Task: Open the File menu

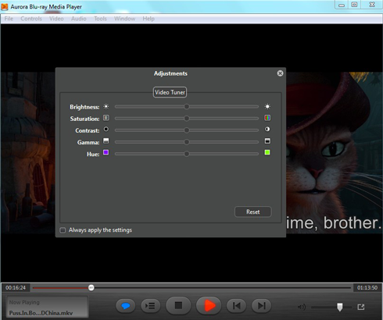Action: [9, 19]
